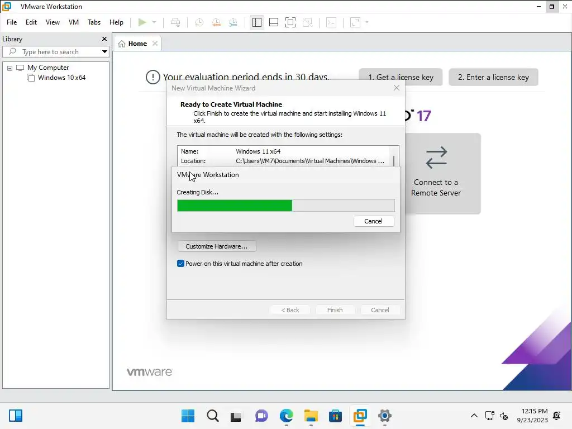Open the Edit menu

coord(31,22)
